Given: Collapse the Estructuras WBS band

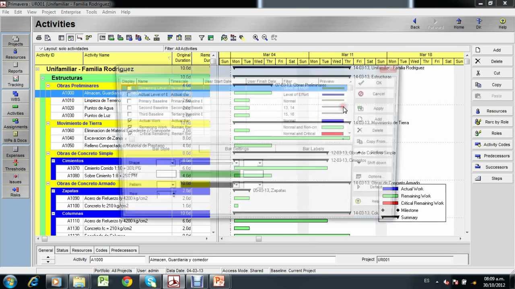Looking at the screenshot, I should click(43, 78).
